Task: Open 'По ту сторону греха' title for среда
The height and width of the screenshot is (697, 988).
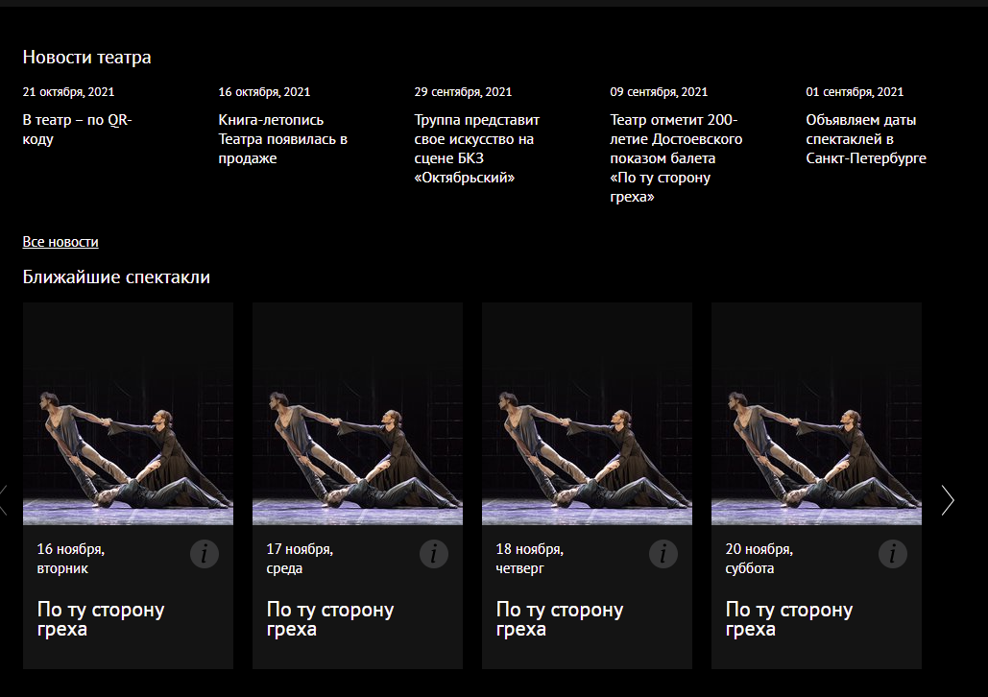Action: 330,619
